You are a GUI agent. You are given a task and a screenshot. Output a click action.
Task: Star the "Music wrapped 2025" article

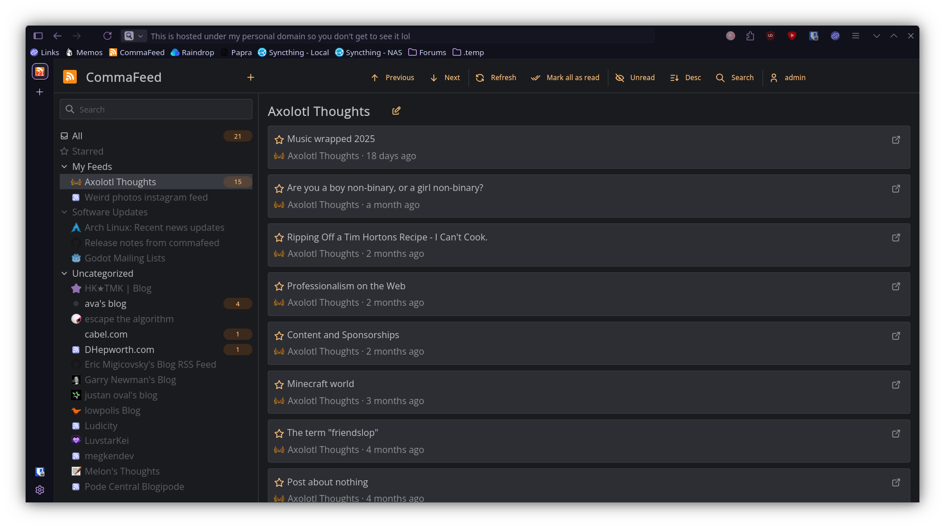[279, 139]
